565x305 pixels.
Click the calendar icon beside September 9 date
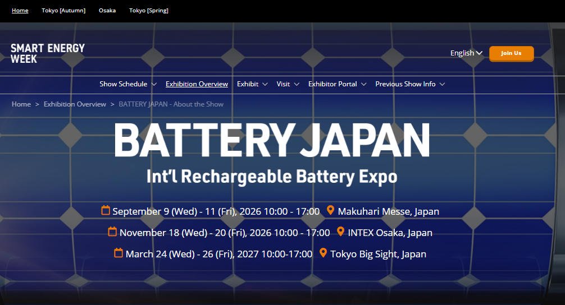click(x=106, y=210)
